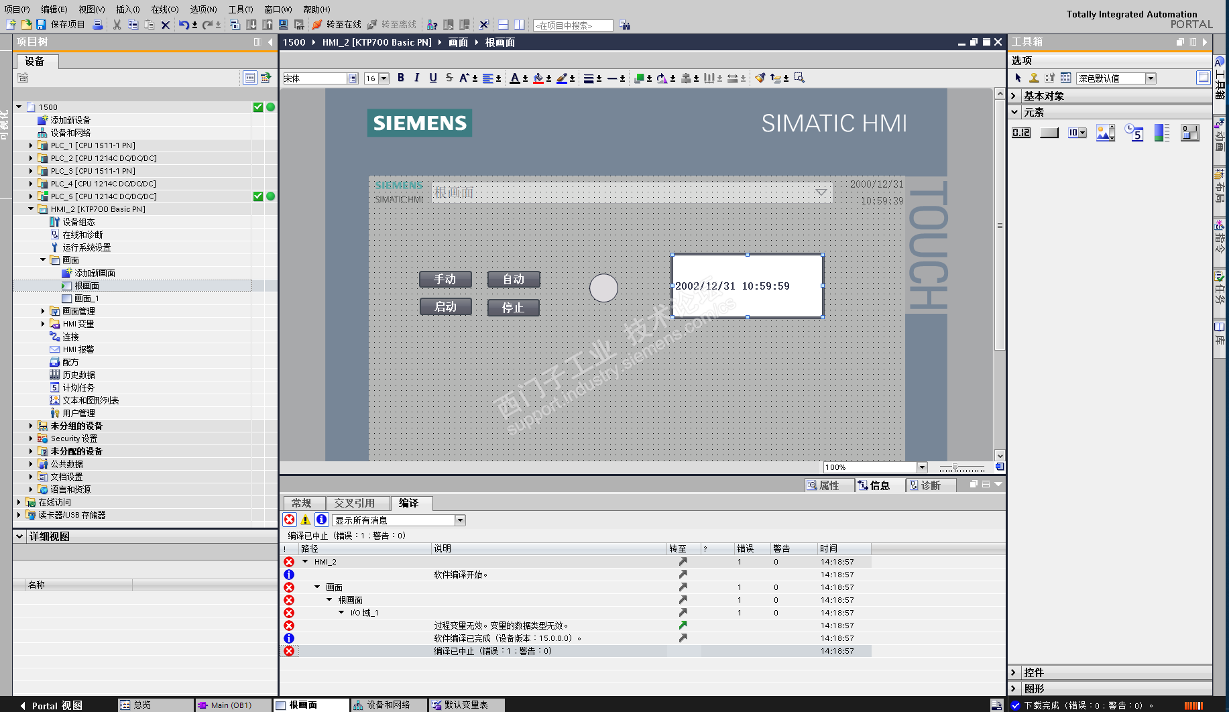Open the message filter dropdown

460,520
